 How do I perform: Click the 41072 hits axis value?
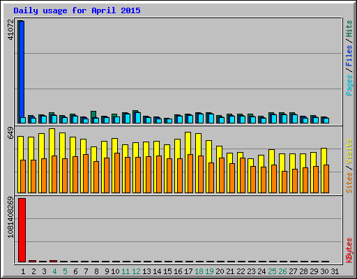pyautogui.click(x=10, y=29)
